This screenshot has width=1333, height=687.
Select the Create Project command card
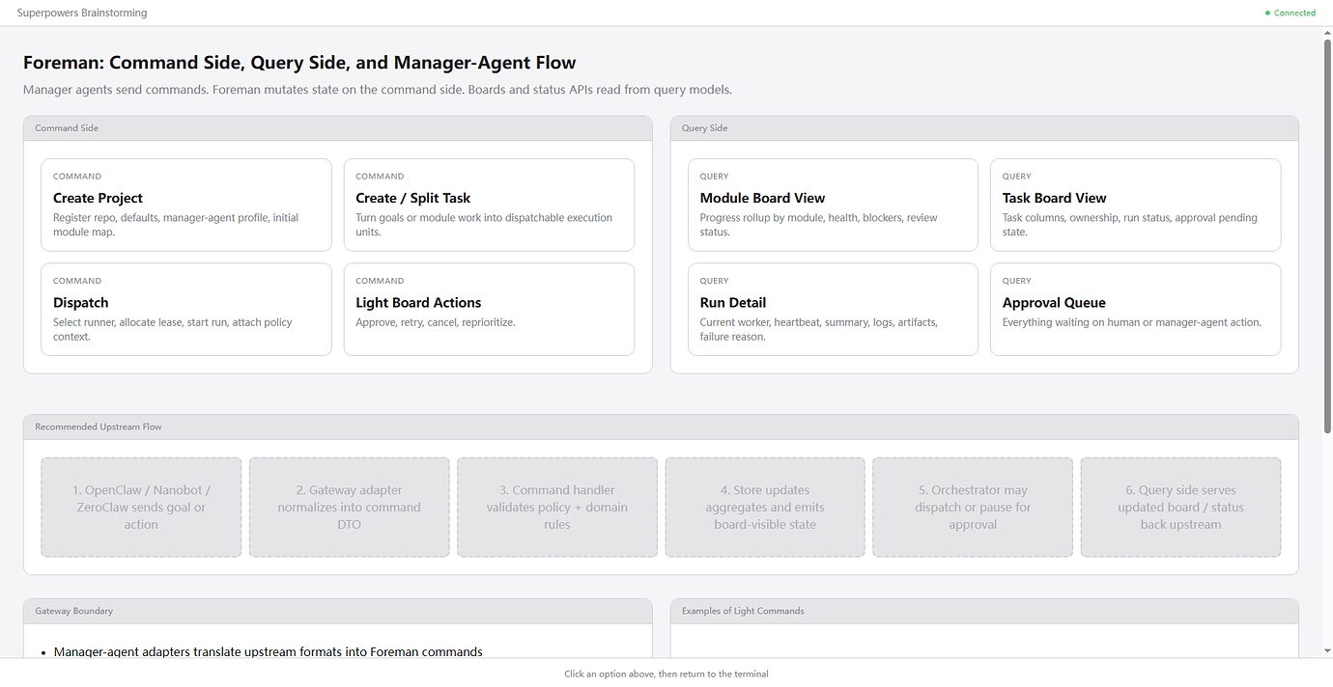coord(186,205)
